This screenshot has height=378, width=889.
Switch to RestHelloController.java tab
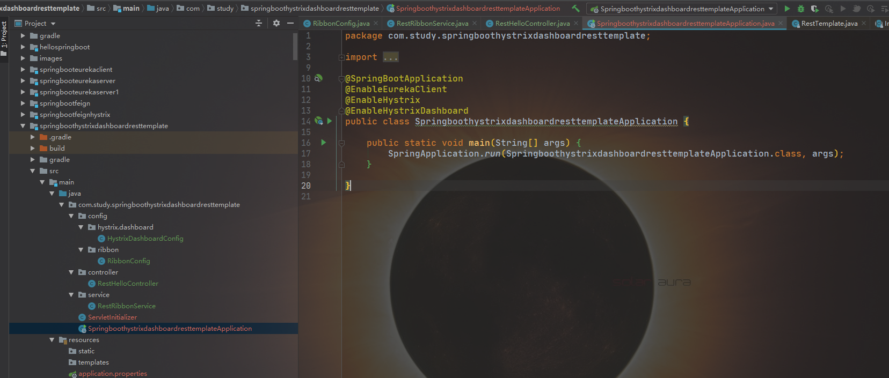[x=533, y=24]
